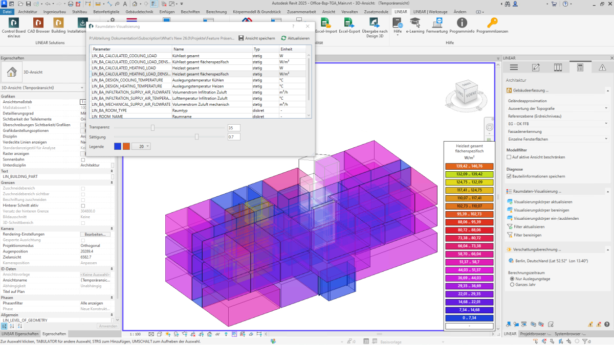
Task: Switch to the Projektbrowser tab
Action: [x=535, y=333]
